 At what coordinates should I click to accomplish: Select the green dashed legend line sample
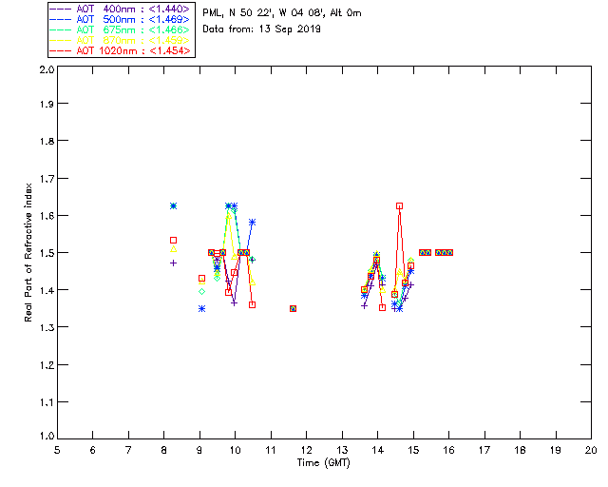click(61, 29)
